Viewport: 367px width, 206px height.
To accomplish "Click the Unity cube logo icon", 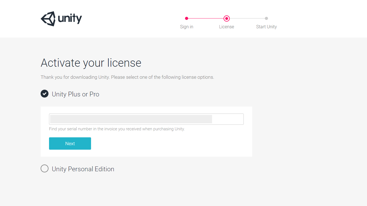I will click(x=48, y=19).
